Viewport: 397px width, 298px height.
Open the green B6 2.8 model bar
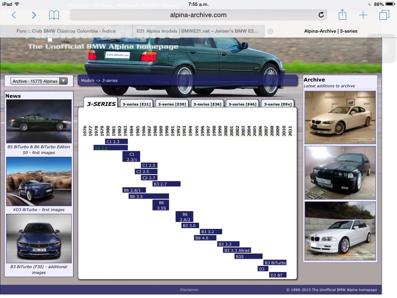(110, 148)
